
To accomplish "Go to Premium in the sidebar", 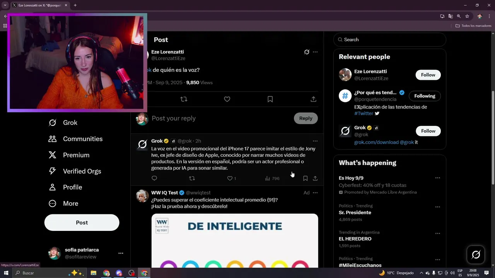I will pos(69,155).
